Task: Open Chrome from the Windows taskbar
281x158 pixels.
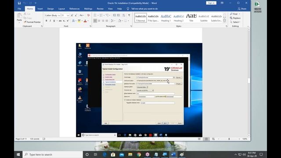Action: [x=139, y=154]
